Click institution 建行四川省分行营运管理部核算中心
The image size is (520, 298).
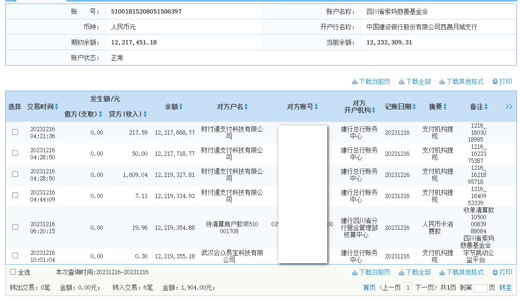(359, 228)
